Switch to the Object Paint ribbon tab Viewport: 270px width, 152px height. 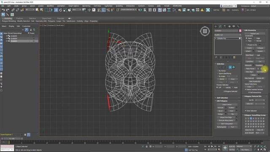point(46,18)
